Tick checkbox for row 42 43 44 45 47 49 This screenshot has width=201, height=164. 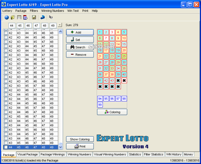coord(6,46)
